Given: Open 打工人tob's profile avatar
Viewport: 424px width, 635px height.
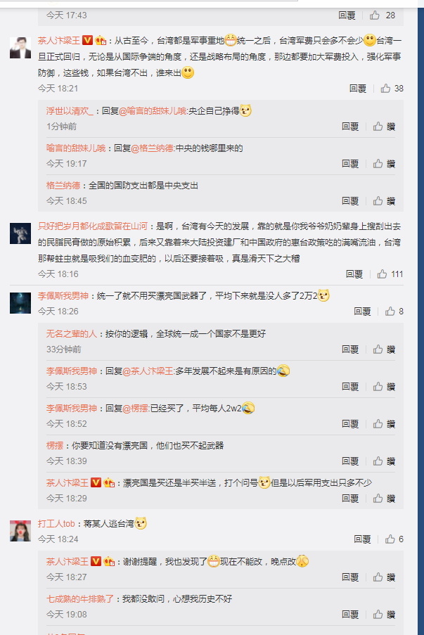Looking at the screenshot, I should click(x=20, y=531).
